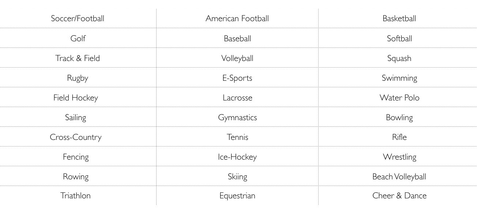The width and height of the screenshot is (477, 217).
Task: Select Cheer & Dance
Action: [x=399, y=195]
